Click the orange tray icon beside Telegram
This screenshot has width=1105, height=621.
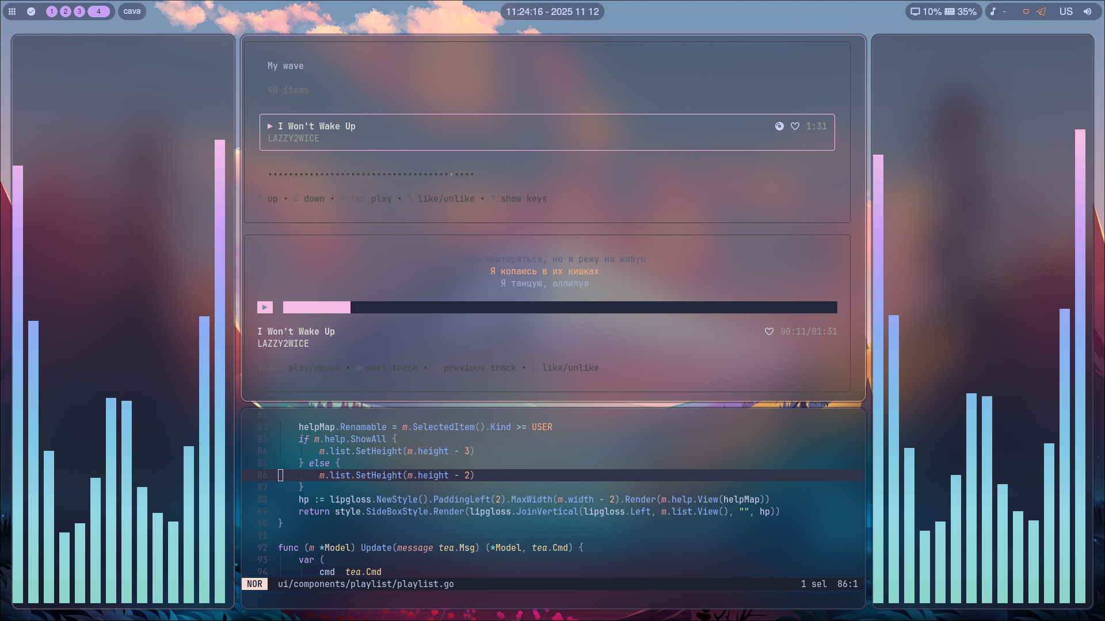tap(1026, 11)
